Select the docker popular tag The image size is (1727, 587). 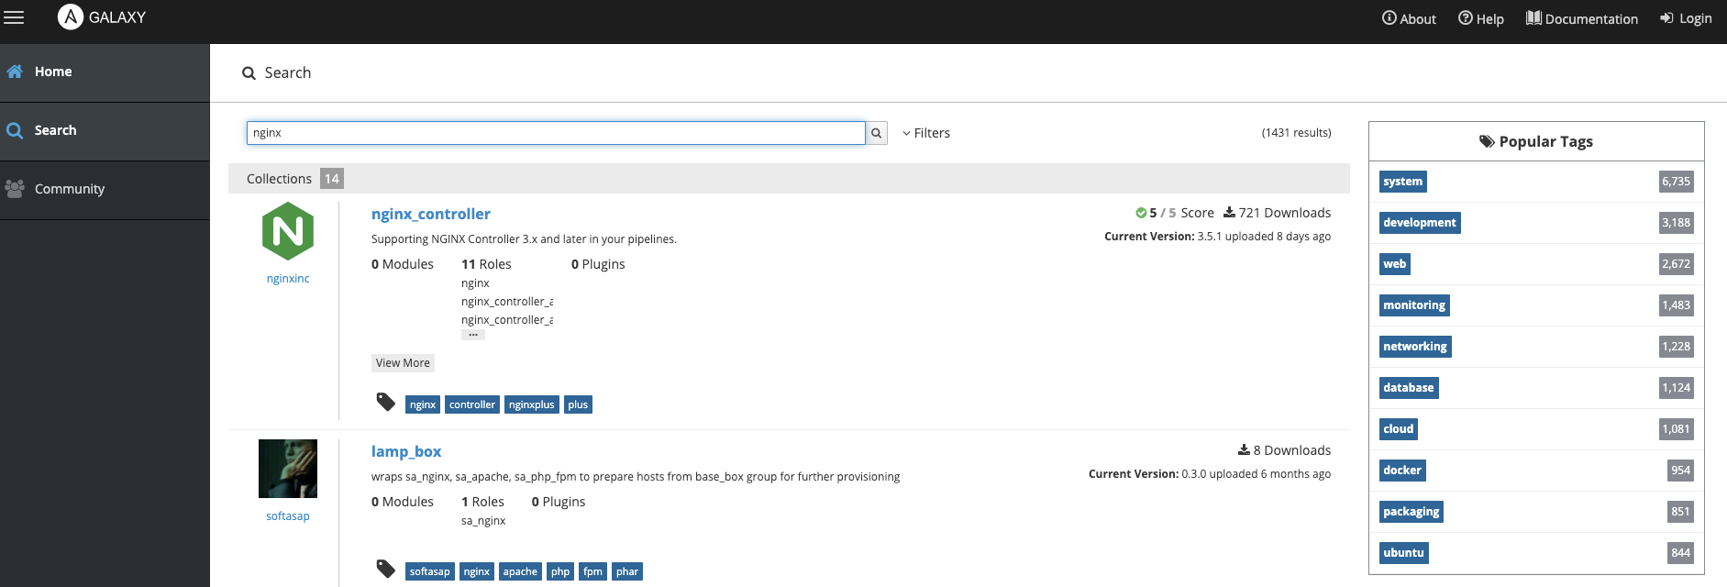[x=1402, y=471]
